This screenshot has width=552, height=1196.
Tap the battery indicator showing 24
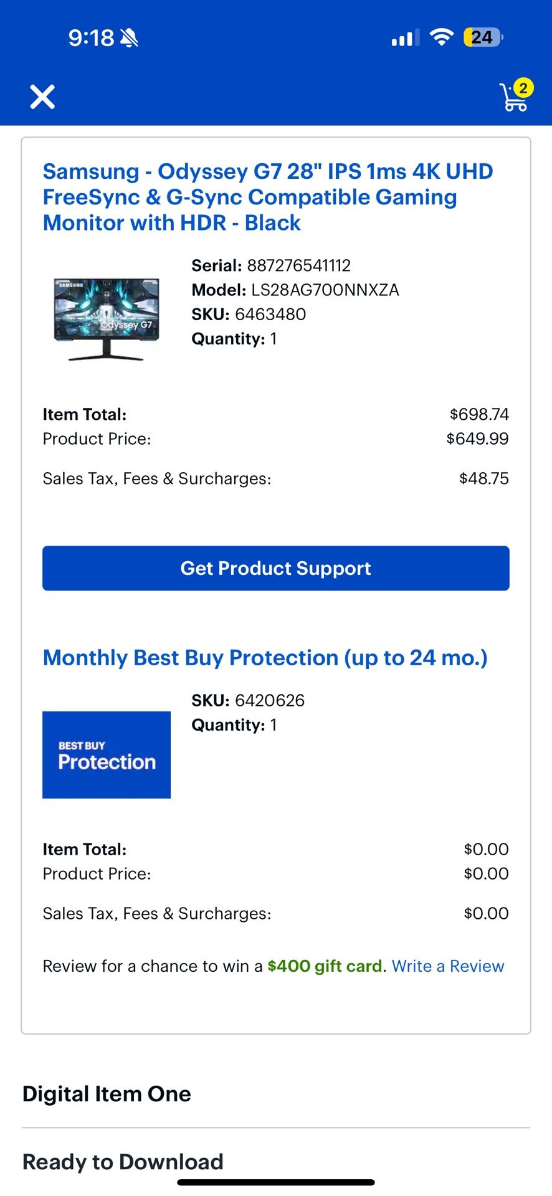[483, 37]
